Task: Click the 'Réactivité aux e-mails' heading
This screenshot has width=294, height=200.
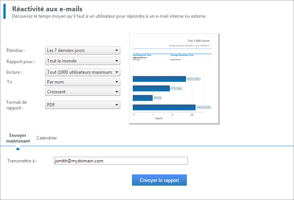Action: [x=47, y=9]
